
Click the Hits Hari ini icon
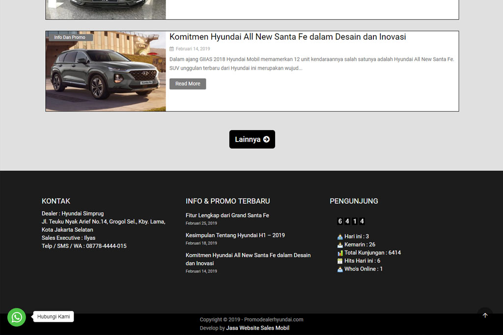tap(340, 261)
